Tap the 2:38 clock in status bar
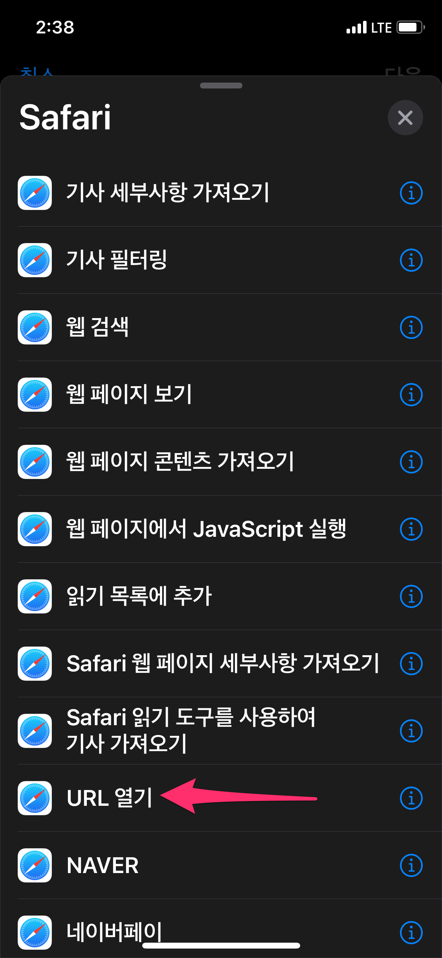Screen dimensions: 442x958 pos(55,27)
